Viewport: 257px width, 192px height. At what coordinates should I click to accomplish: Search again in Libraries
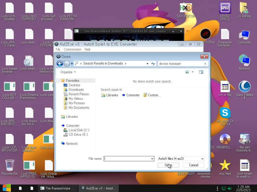[x=110, y=95]
